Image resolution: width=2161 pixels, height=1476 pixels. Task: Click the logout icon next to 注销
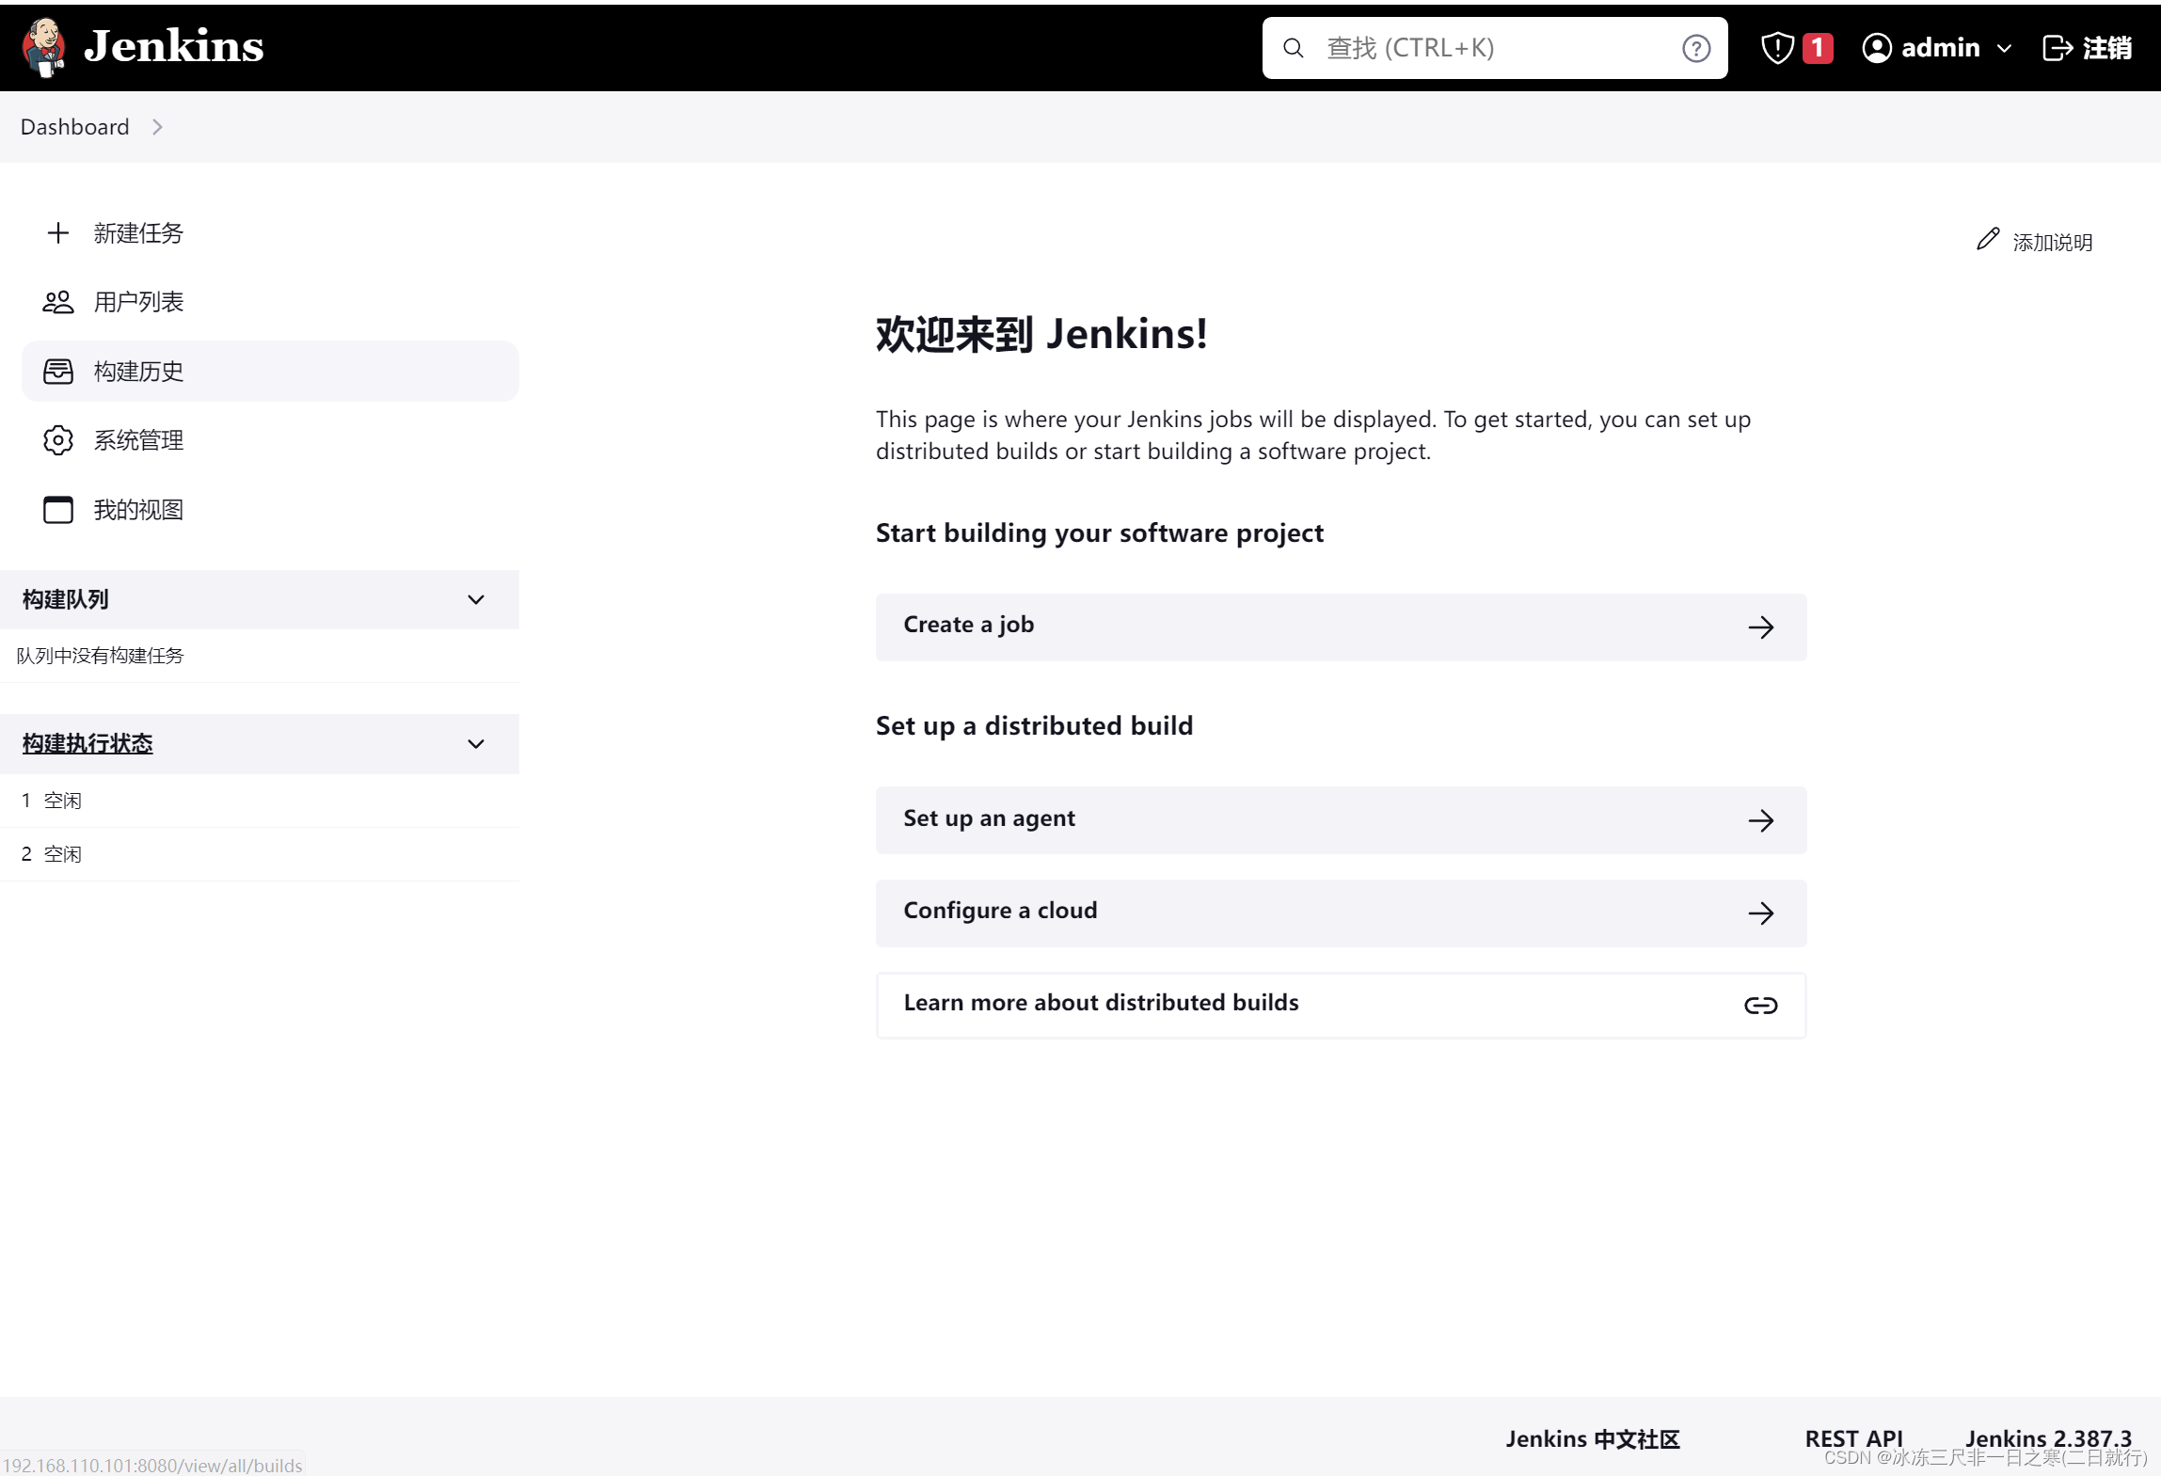(x=2057, y=48)
